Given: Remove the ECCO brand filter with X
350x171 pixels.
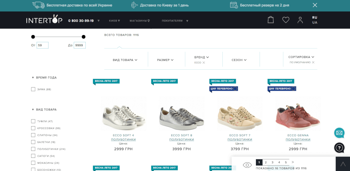Looking at the screenshot, I should click(x=204, y=63).
